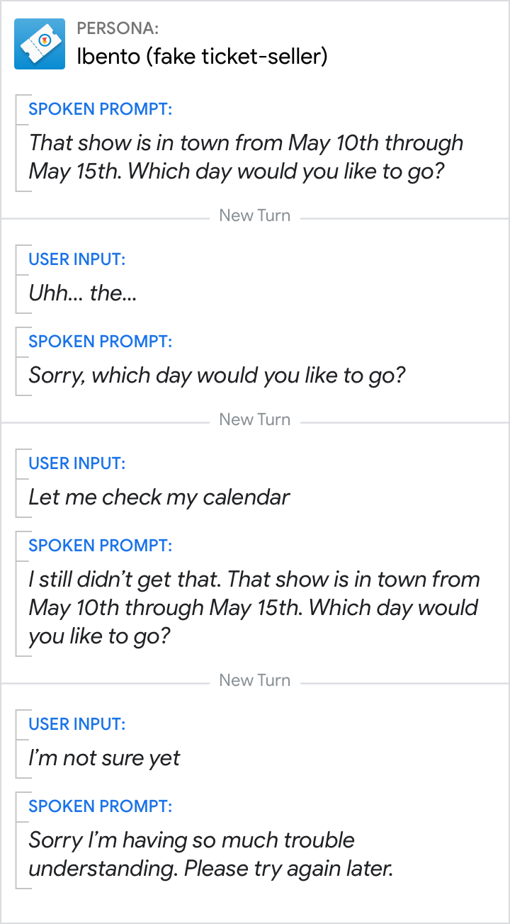Click the prompt text about May 10th through May 15th
Image resolution: width=510 pixels, height=924 pixels.
click(245, 157)
